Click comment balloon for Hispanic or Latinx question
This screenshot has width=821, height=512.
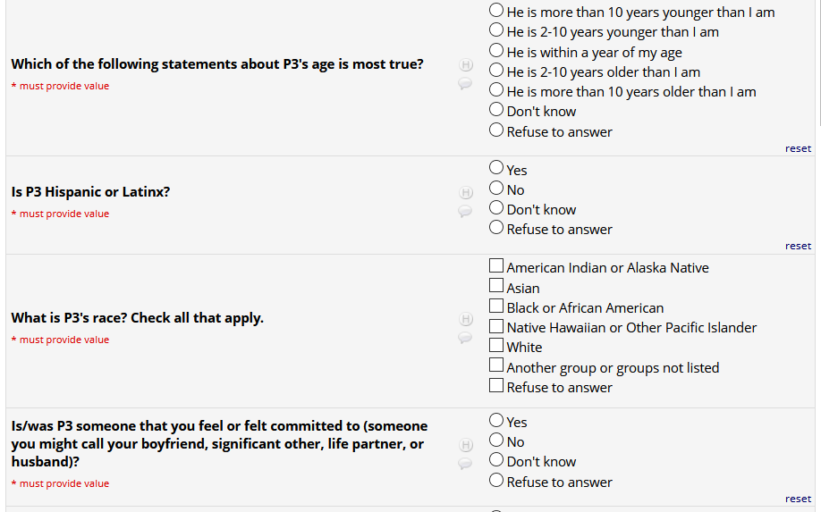coord(465,211)
